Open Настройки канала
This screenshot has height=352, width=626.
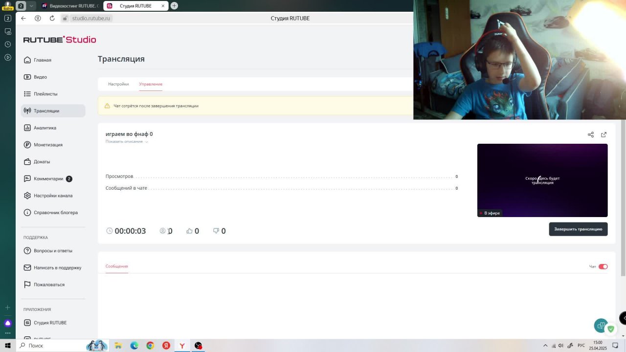[53, 196]
